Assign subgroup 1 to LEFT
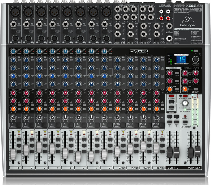 coord(170,116)
